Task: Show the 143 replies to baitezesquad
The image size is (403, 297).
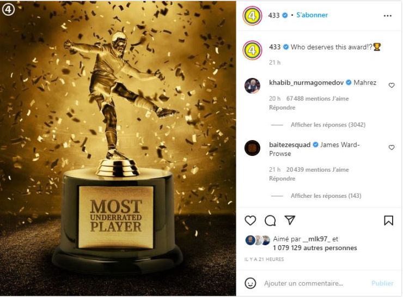Action: pyautogui.click(x=326, y=196)
